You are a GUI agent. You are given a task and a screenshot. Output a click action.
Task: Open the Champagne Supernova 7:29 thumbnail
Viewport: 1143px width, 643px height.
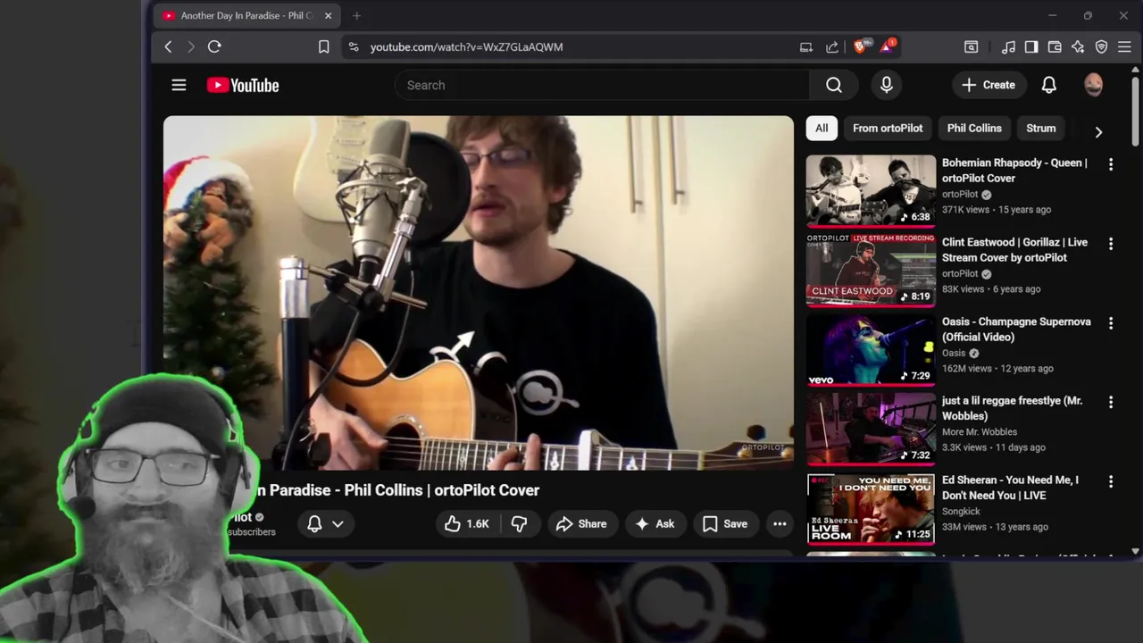[x=871, y=349]
